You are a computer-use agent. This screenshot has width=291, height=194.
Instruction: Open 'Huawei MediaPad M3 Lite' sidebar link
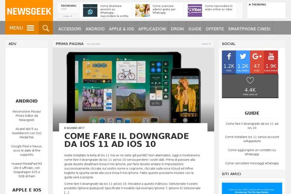[27, 170]
